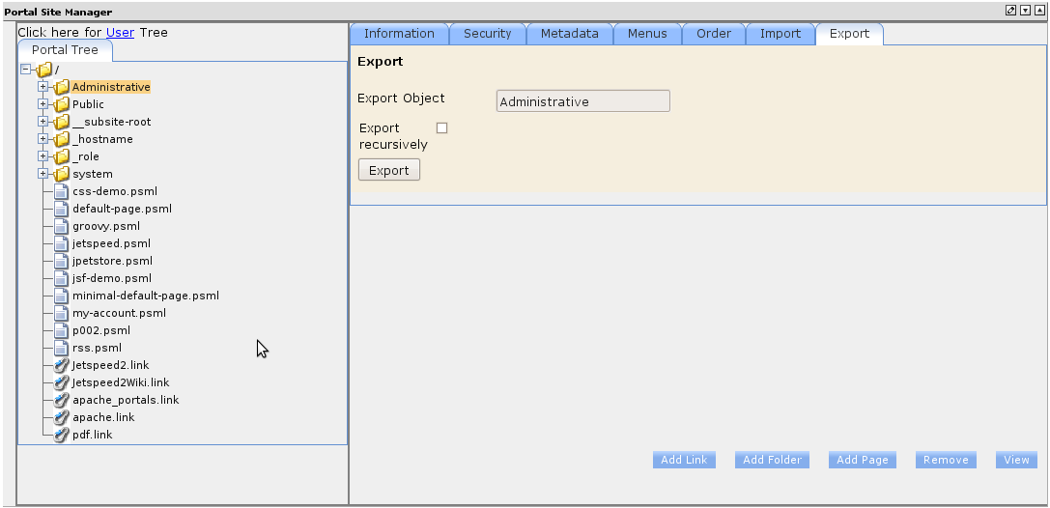This screenshot has width=1050, height=508.
Task: Collapse the root folder tree node
Action: pyautogui.click(x=26, y=70)
